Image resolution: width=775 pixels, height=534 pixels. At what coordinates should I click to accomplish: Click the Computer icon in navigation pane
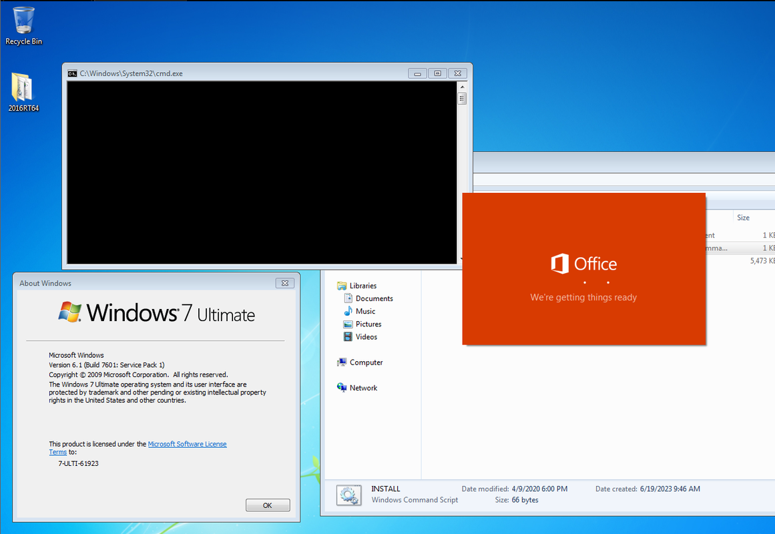point(342,362)
